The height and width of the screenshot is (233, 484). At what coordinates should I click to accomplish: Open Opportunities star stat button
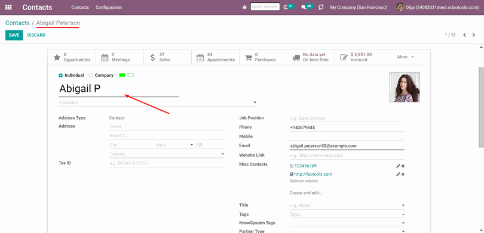[x=72, y=57]
